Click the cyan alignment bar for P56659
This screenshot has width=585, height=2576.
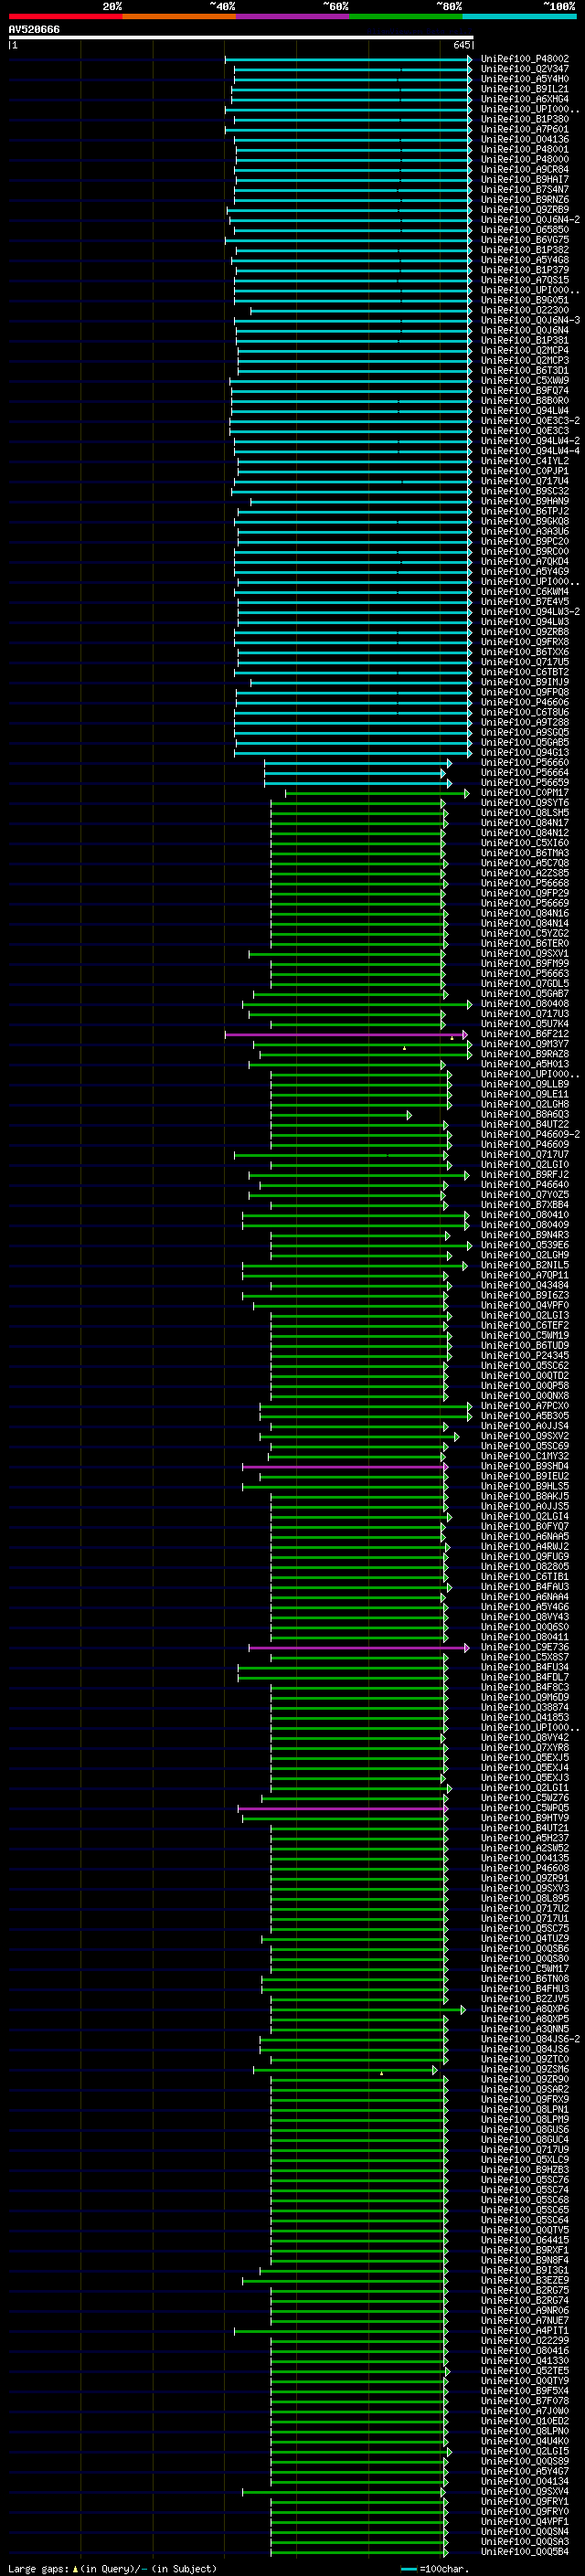(357, 783)
